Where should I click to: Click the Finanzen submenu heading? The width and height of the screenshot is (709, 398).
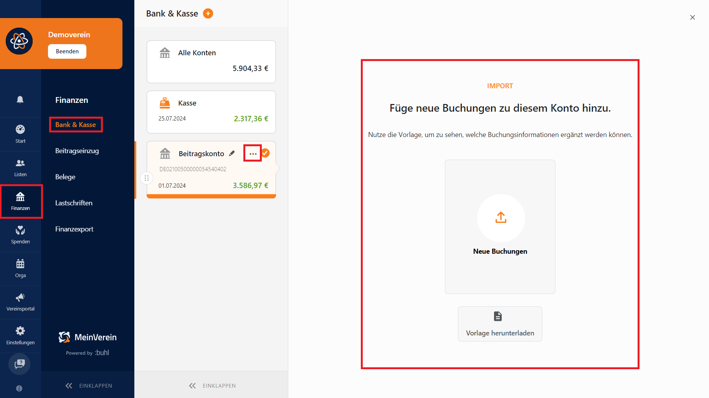[x=72, y=100]
